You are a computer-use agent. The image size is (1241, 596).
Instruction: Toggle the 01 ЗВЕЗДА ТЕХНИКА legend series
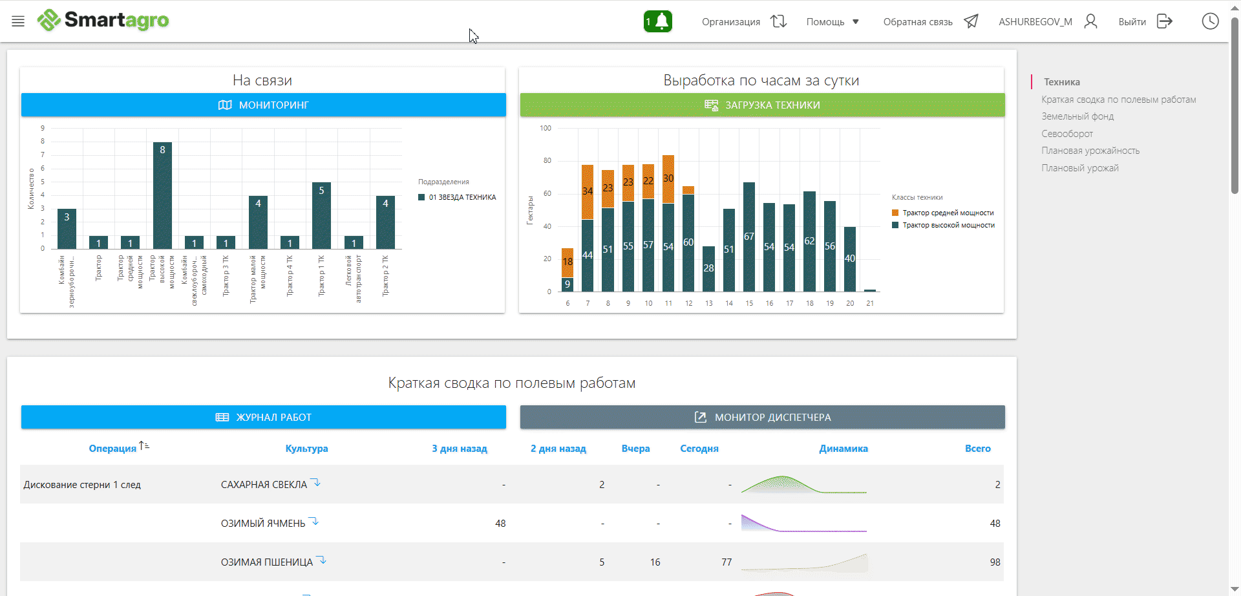click(461, 197)
